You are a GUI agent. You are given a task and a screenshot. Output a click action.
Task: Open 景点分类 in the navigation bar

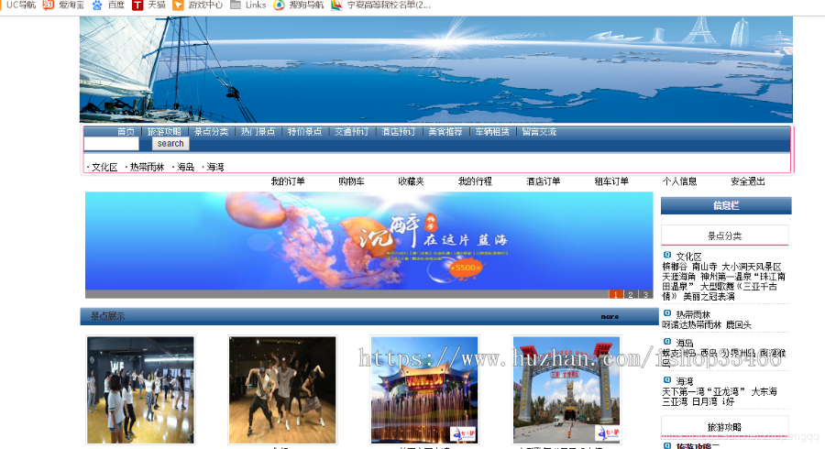pos(211,131)
